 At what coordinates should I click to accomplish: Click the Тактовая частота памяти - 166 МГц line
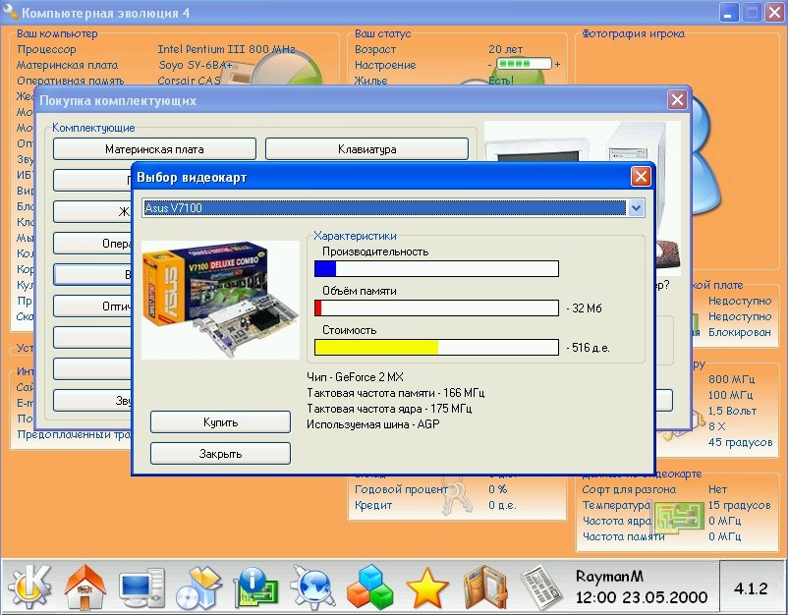pos(396,393)
